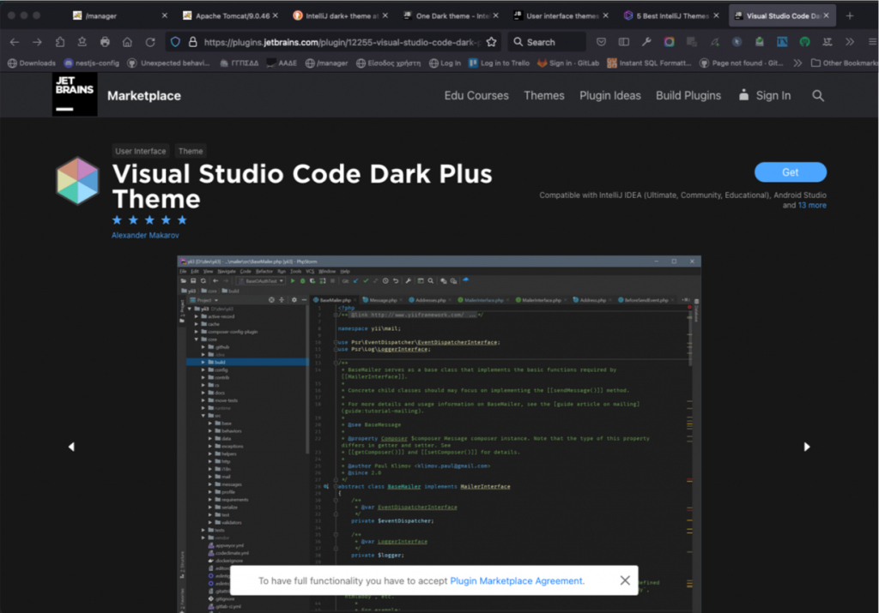Switch to User interface themes tab
879x613 pixels.
(x=561, y=15)
